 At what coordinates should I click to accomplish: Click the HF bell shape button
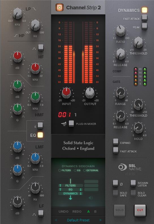point(41,48)
